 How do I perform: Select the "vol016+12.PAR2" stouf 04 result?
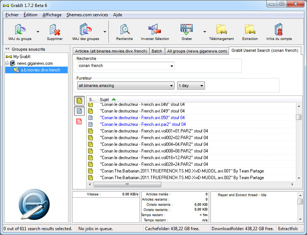pos(154,158)
